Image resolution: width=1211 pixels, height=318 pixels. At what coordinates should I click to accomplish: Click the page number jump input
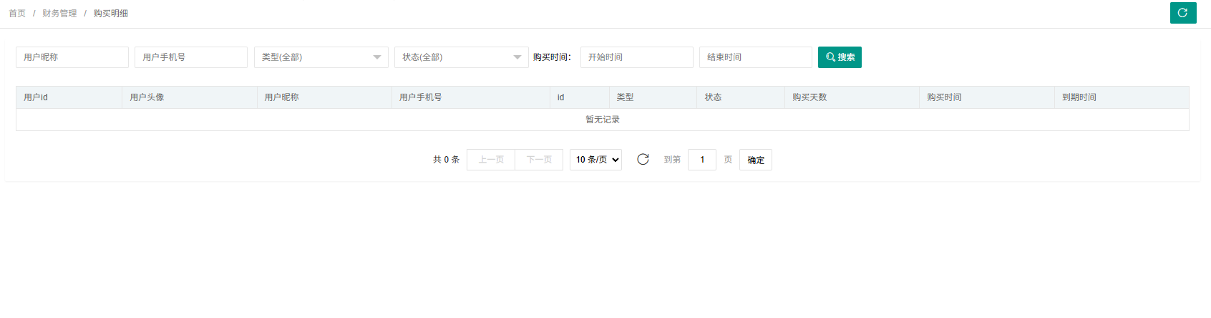tap(701, 160)
